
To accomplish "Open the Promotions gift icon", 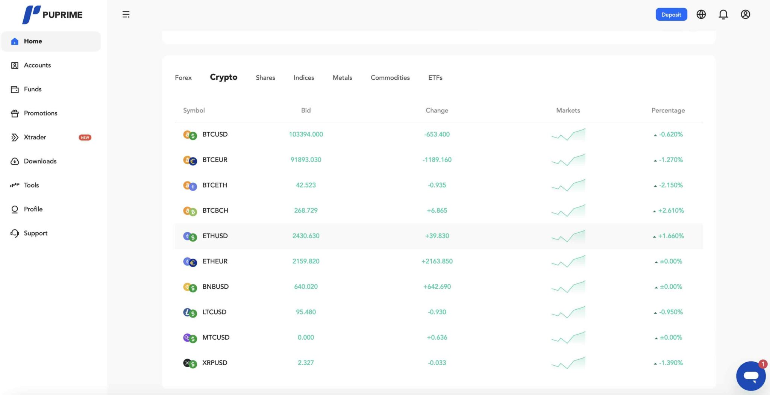I will (x=15, y=114).
